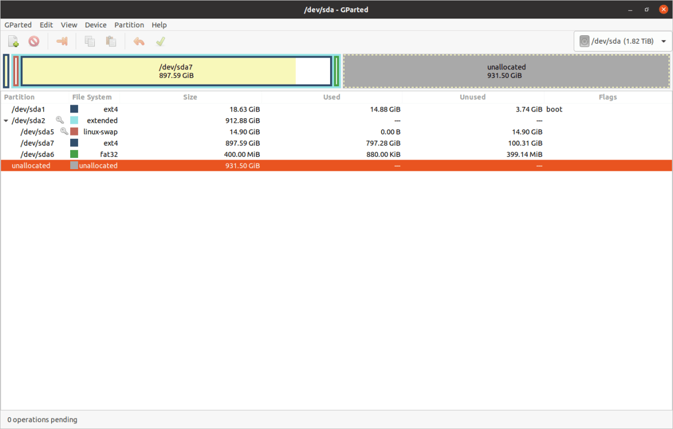Image resolution: width=673 pixels, height=429 pixels.
Task: Click the 400.00 MiB size cell
Action: 242,154
